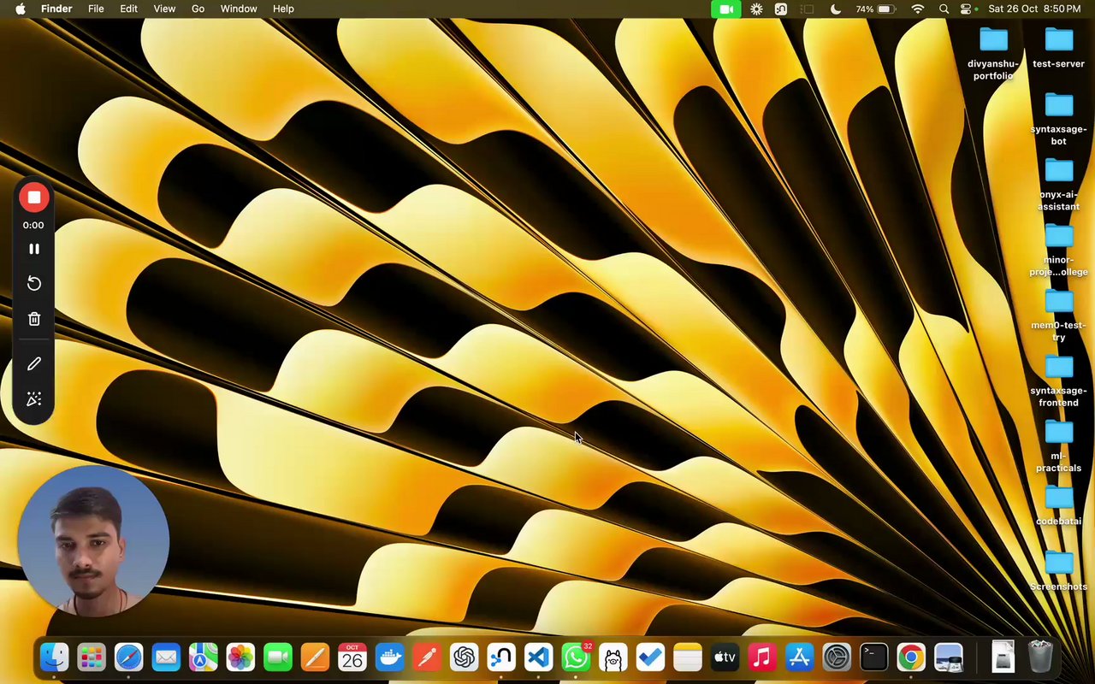
Task: Select the codebatai folder
Action: [1058, 505]
